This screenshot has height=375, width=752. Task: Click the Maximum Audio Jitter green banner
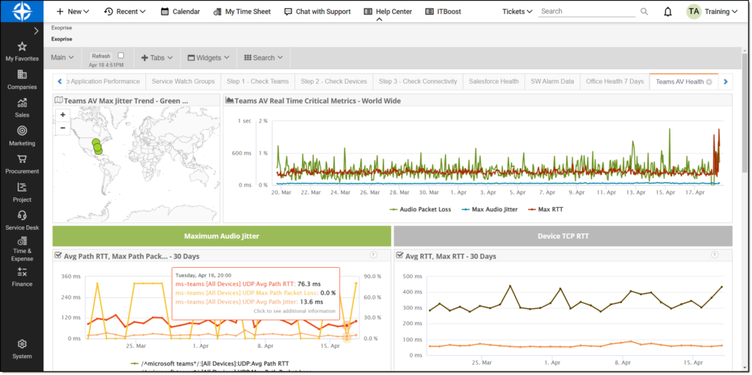click(x=222, y=236)
